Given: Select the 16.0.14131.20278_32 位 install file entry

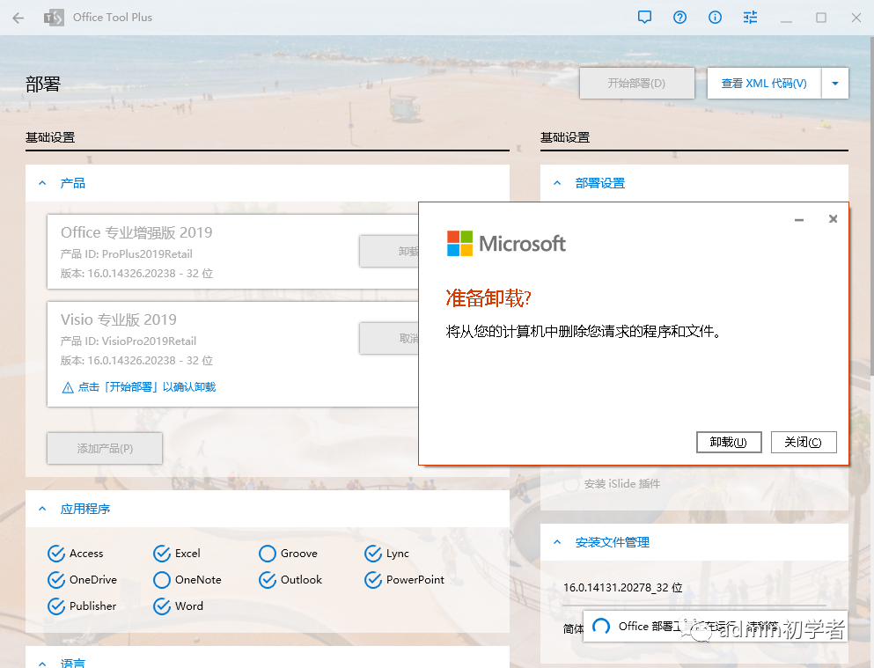Looking at the screenshot, I should tap(622, 588).
